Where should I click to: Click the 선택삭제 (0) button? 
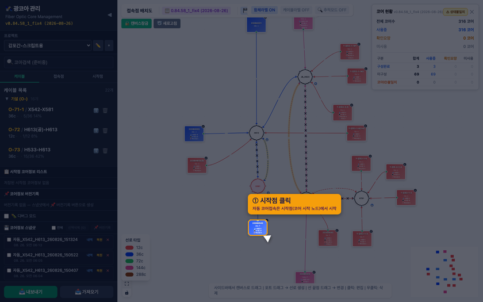(x=76, y=228)
